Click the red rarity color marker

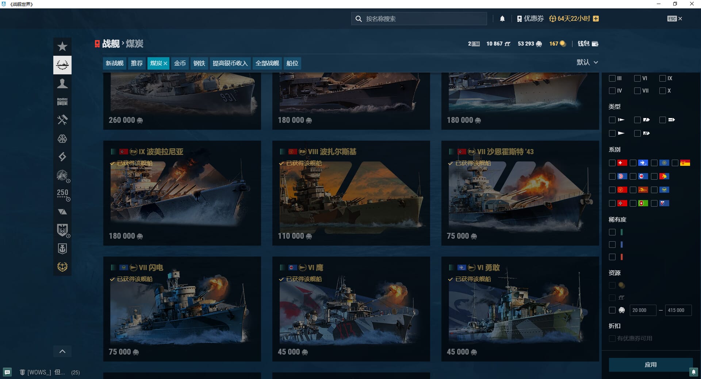click(x=621, y=257)
